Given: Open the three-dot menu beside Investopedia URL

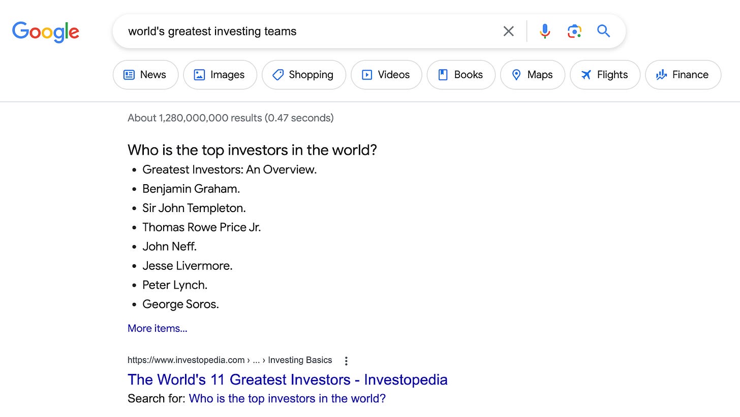Looking at the screenshot, I should (346, 361).
